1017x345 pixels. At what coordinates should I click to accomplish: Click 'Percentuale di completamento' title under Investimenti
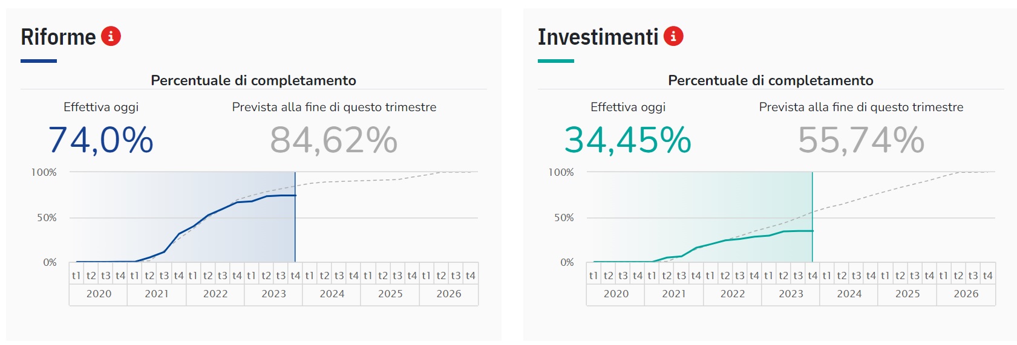(771, 80)
